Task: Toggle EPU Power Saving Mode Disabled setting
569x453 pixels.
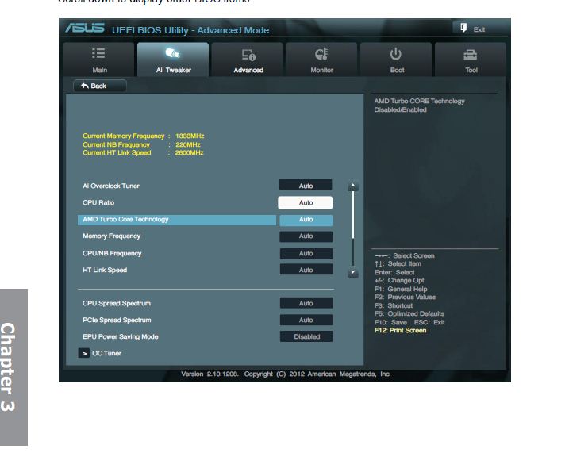Action: (x=306, y=336)
